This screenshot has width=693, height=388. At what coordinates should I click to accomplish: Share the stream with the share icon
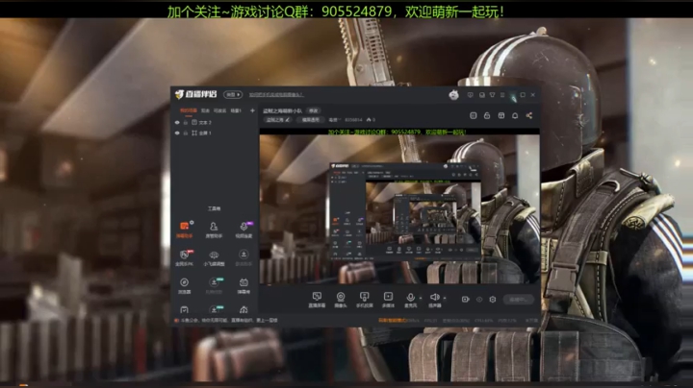529,115
